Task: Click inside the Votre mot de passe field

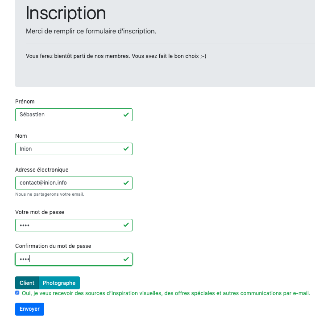Action: pyautogui.click(x=67, y=225)
